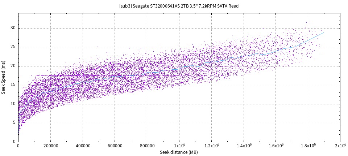Click the 25 tick on the y-axis

(13, 47)
